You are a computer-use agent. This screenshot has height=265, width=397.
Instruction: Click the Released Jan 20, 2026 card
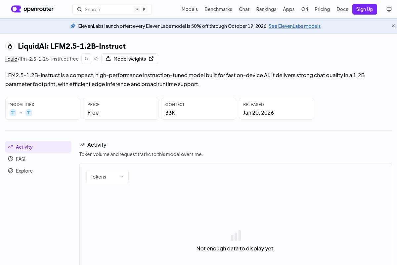(277, 109)
